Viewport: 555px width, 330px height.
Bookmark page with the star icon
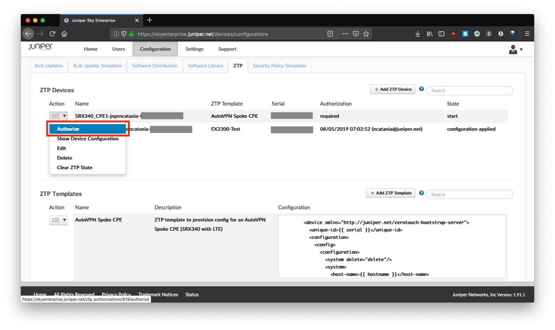pos(366,34)
